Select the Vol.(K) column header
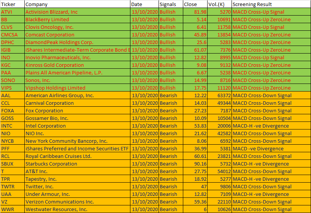This screenshot has width=311, height=213. point(220,4)
